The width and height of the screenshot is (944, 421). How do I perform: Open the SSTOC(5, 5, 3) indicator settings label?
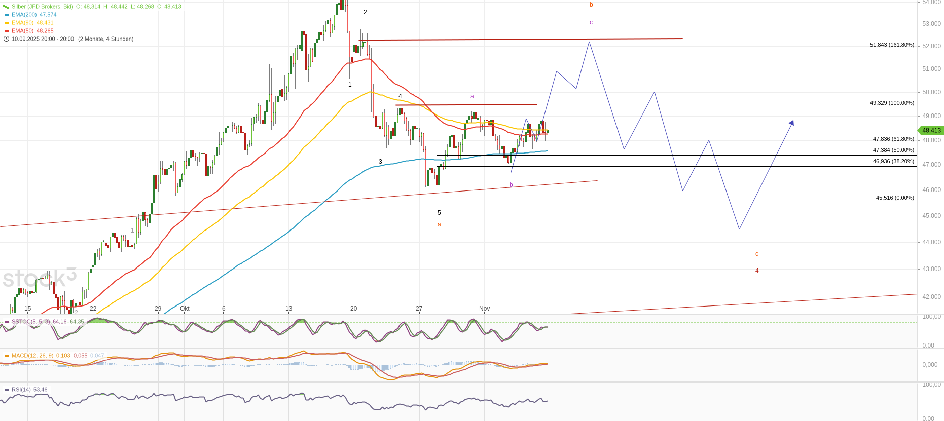pos(30,322)
